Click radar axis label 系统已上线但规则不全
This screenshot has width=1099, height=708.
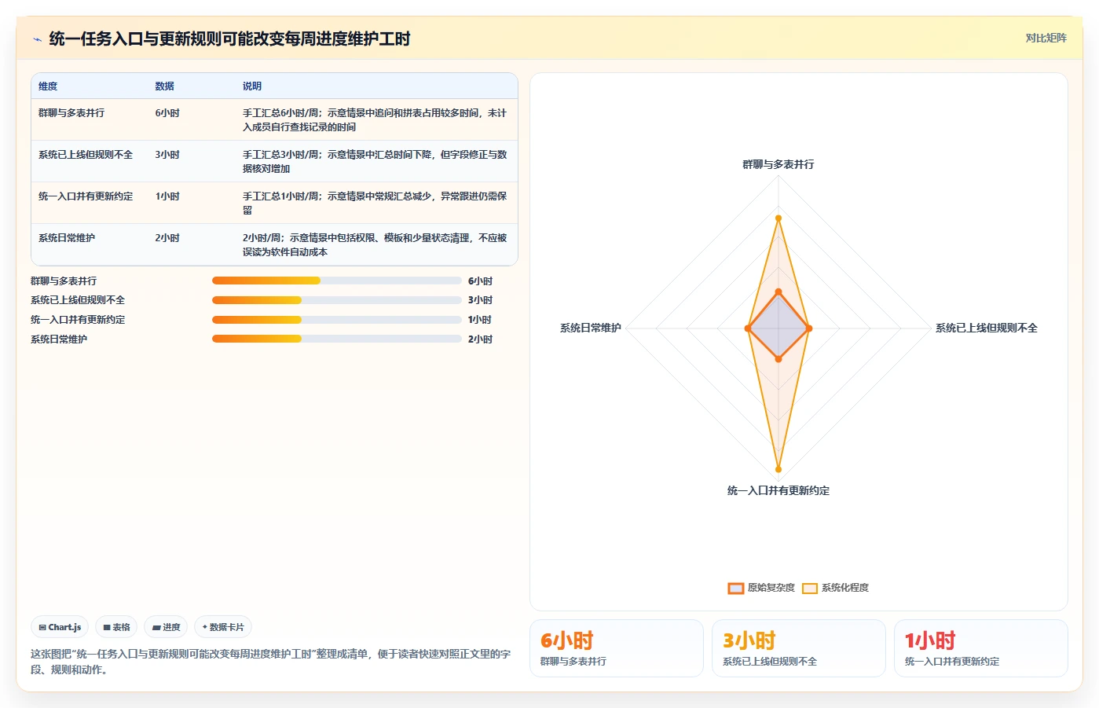click(986, 328)
